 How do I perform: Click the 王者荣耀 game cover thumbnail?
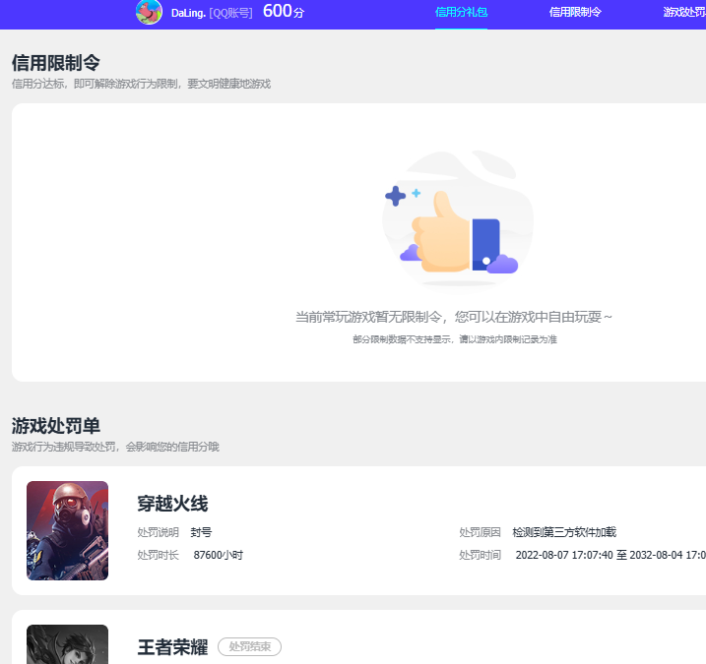[68, 644]
